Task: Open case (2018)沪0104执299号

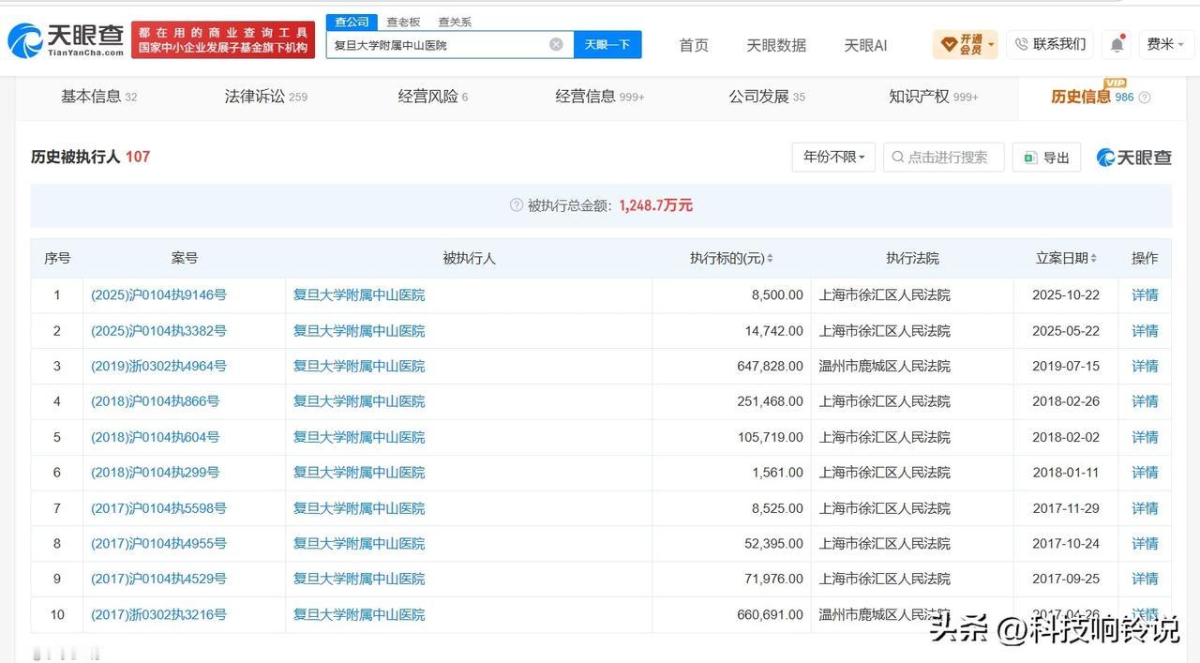Action: click(x=155, y=472)
